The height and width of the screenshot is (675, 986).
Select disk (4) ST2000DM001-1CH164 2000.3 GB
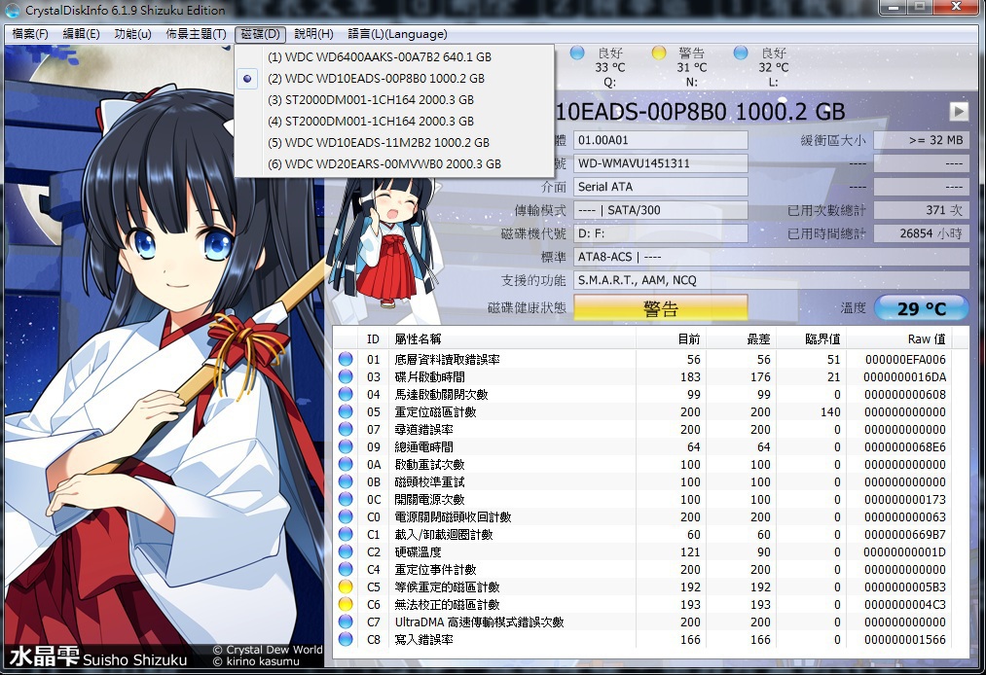coord(394,122)
